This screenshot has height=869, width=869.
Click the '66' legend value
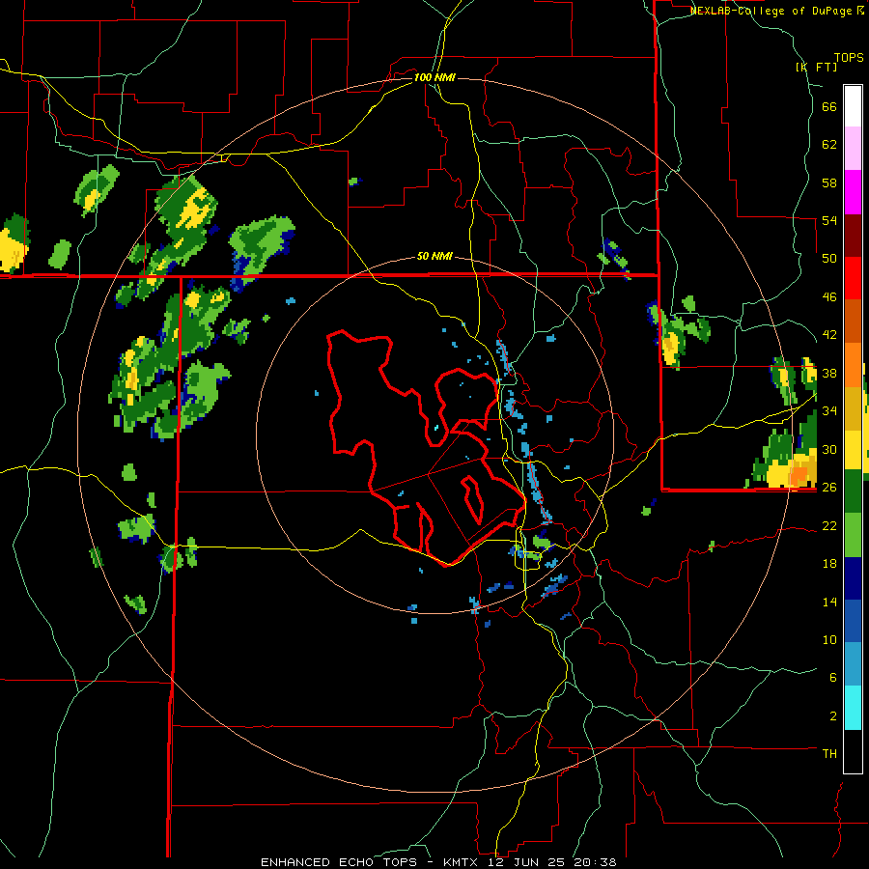pos(829,107)
